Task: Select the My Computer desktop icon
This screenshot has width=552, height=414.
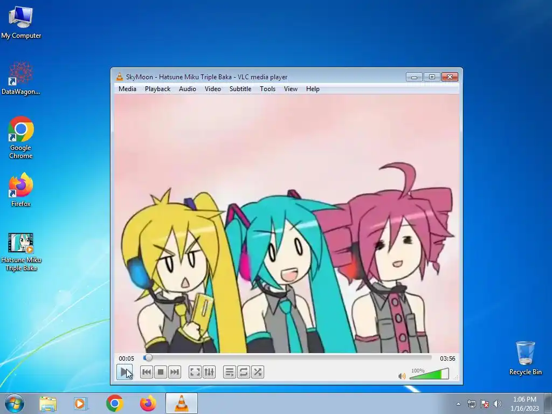Action: (x=21, y=22)
